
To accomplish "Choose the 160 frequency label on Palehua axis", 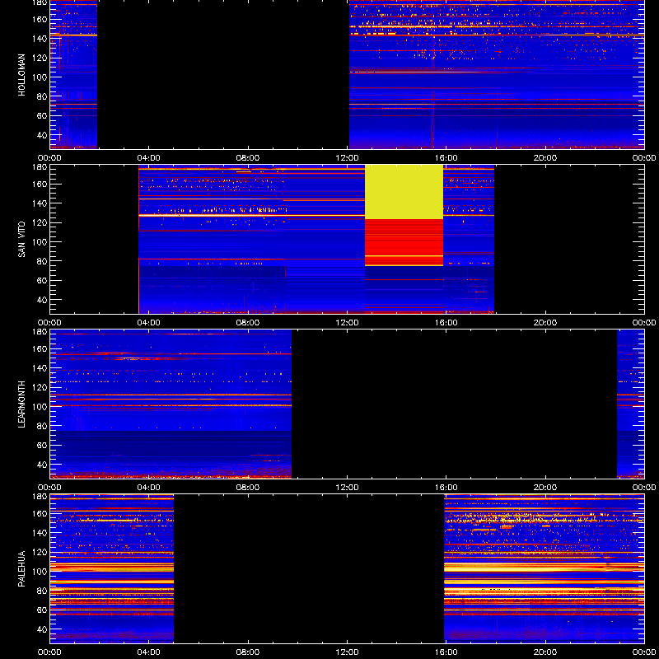I will pos(40,513).
